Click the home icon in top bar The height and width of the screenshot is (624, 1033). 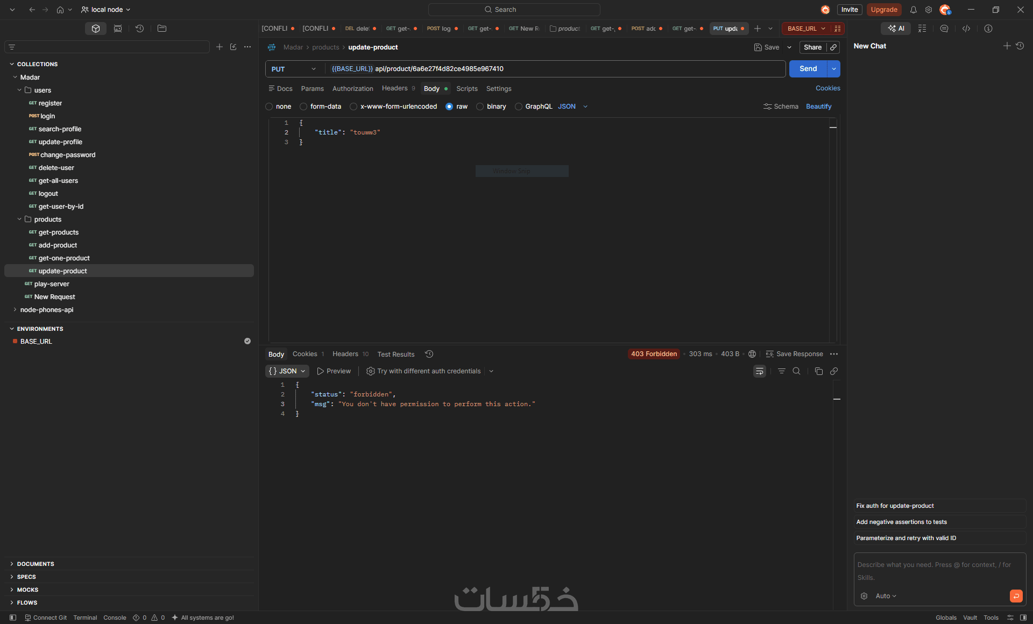tap(60, 10)
